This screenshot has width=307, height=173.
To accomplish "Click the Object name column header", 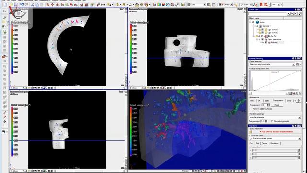I will tap(266, 18).
